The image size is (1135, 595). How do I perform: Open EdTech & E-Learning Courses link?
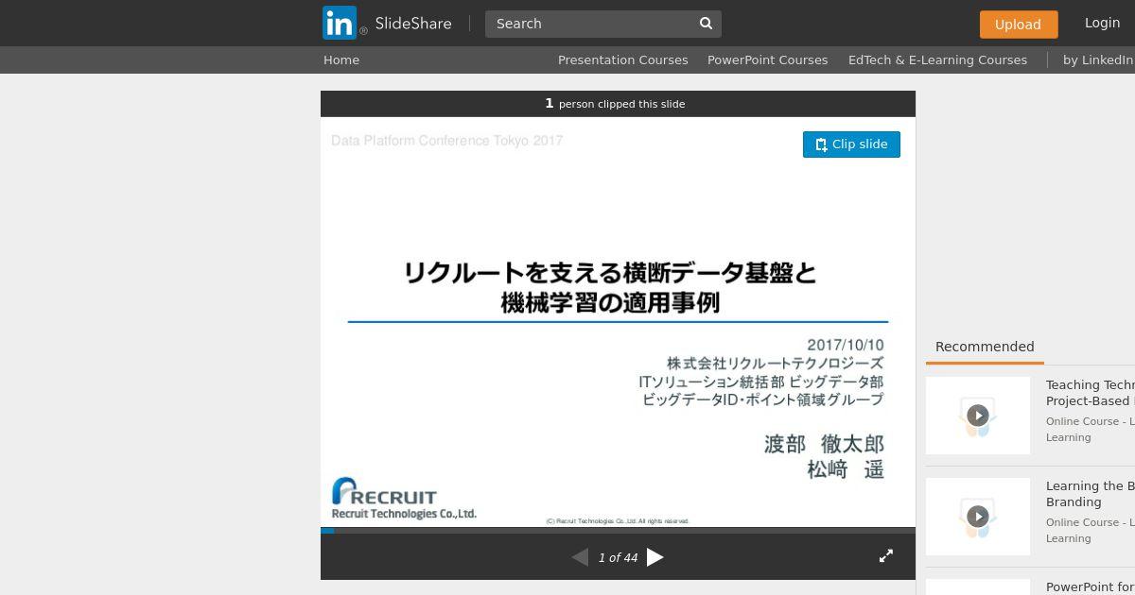point(937,59)
